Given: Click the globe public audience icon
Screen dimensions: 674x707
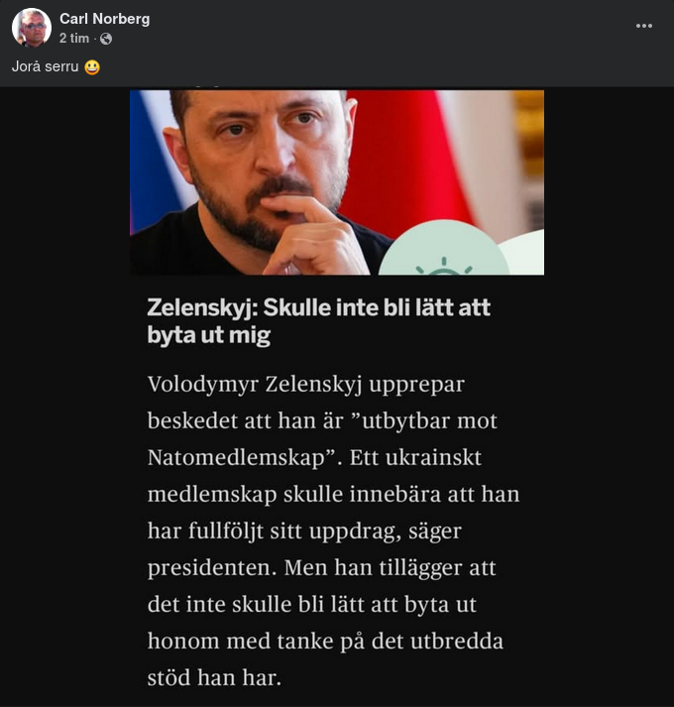Looking at the screenshot, I should [x=106, y=39].
